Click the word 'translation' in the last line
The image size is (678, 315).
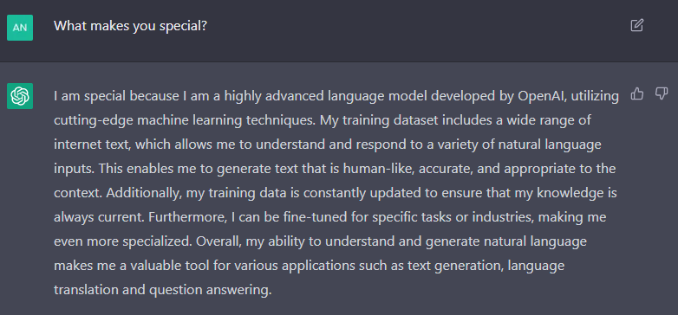(86, 290)
